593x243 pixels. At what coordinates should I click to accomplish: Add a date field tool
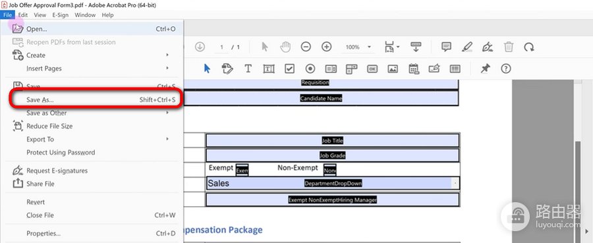pos(414,68)
